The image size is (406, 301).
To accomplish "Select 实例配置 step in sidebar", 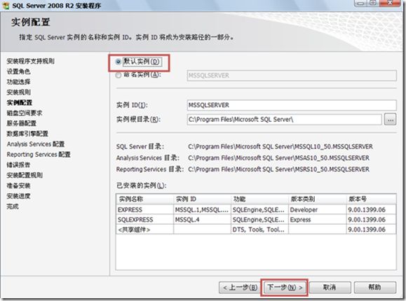I will [20, 102].
